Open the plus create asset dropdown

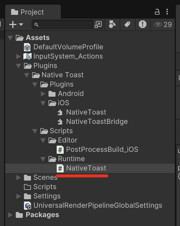(16, 24)
